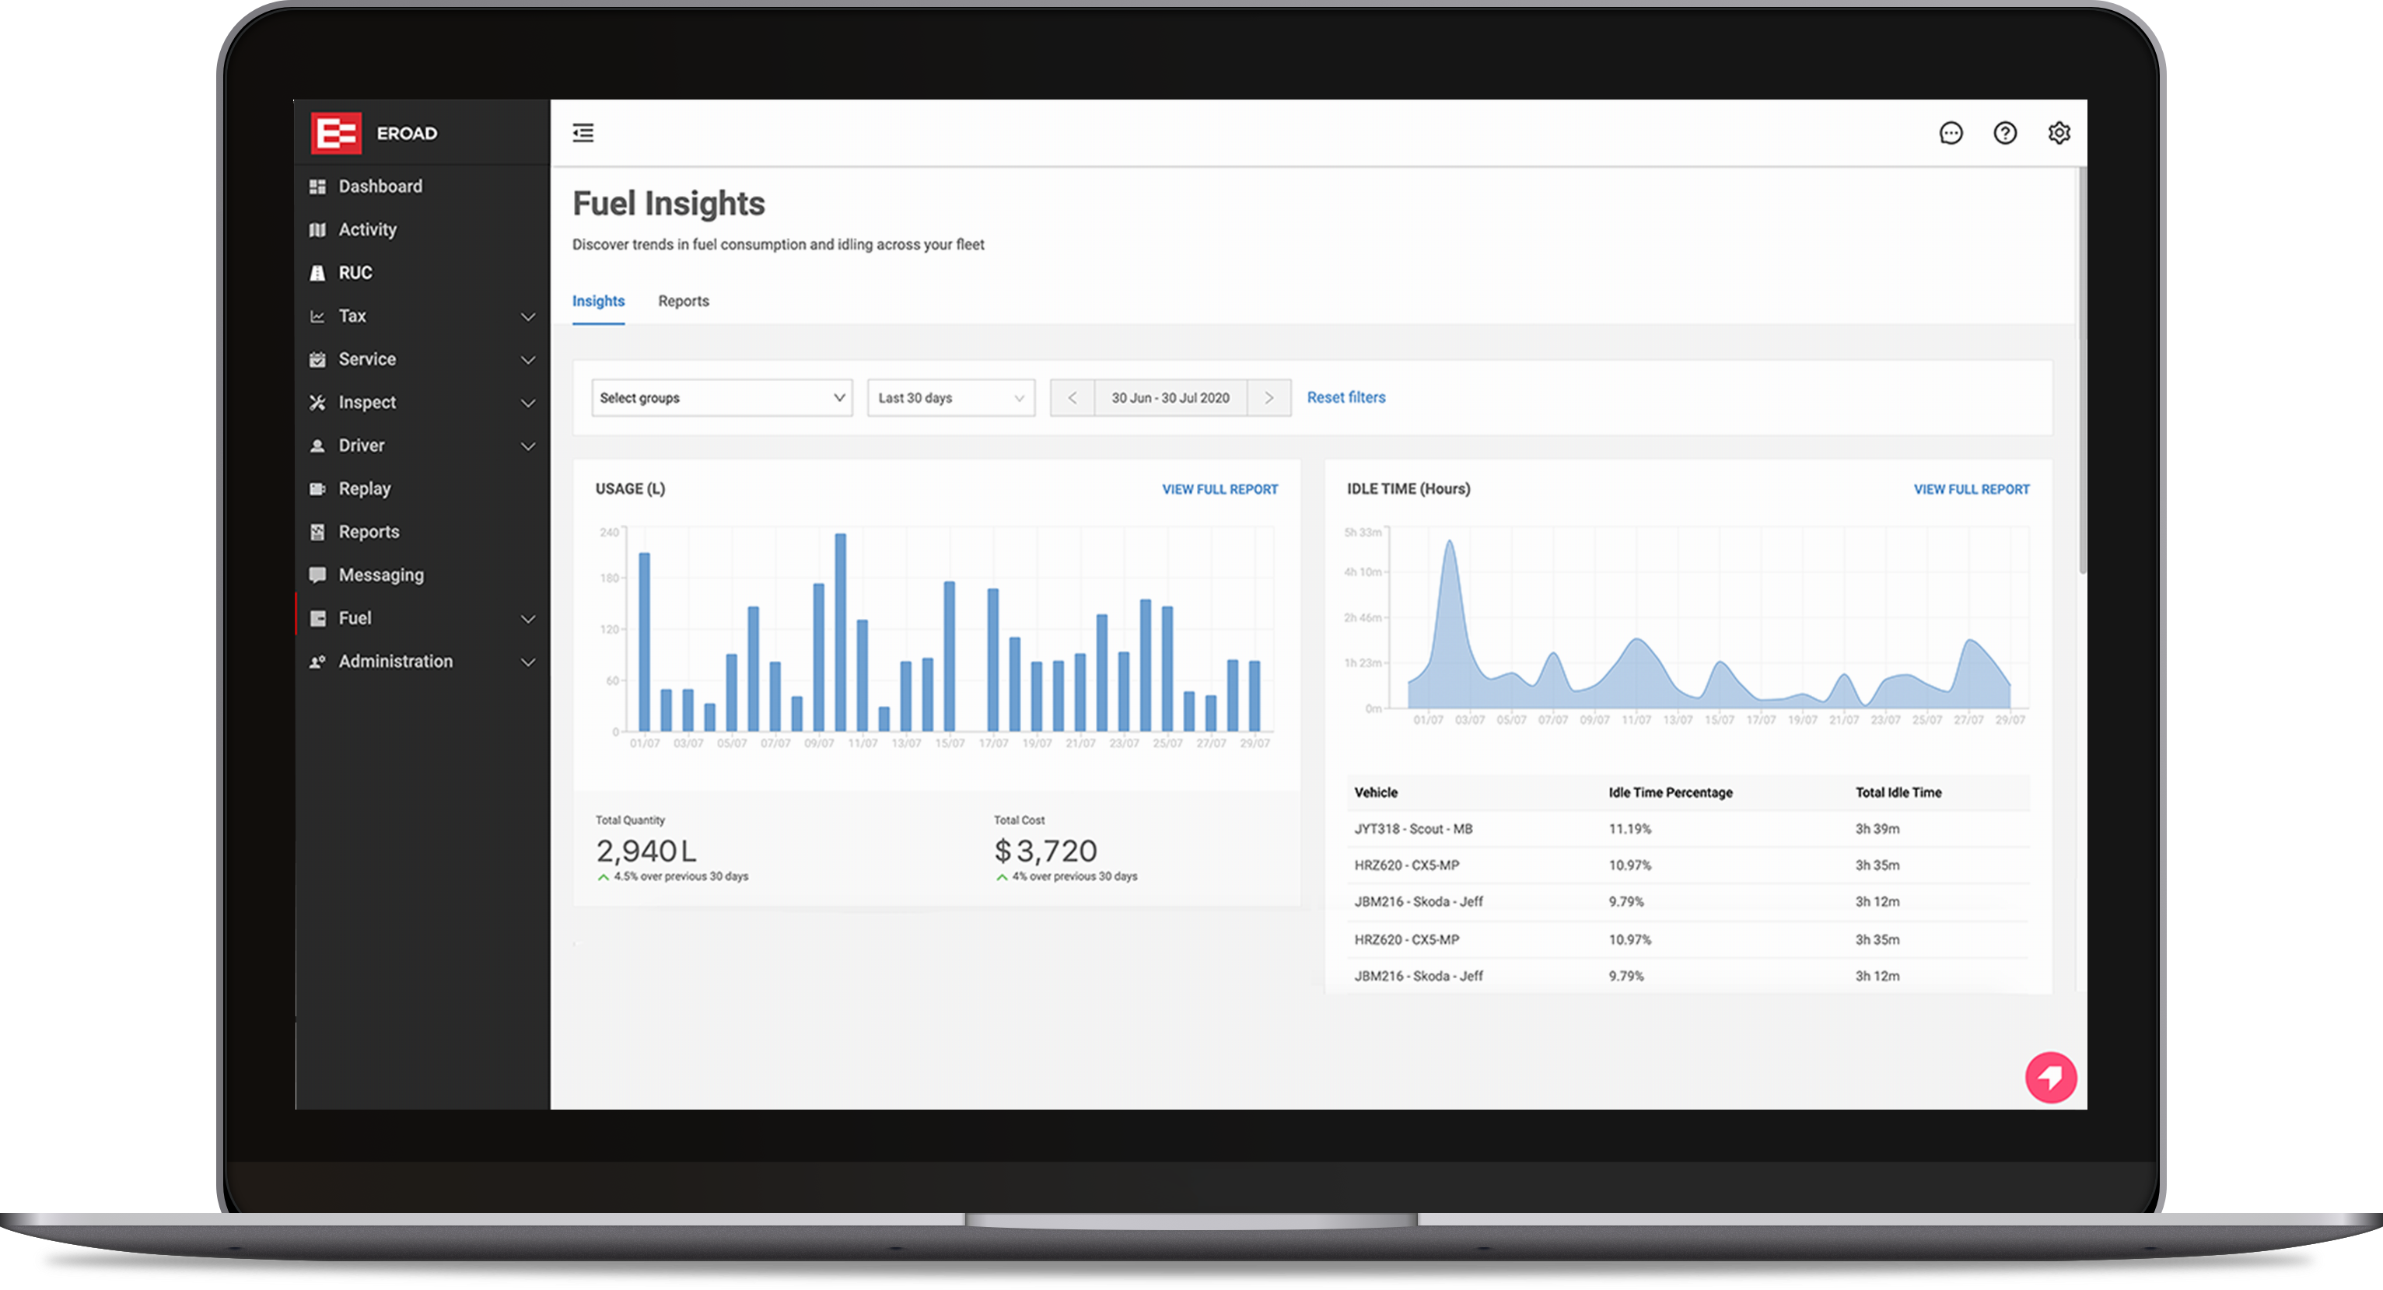Go to previous date range arrow

click(1071, 397)
